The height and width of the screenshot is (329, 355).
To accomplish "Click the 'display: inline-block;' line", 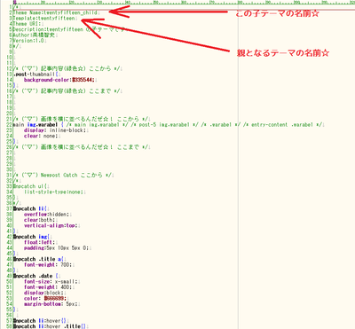I will 55,130.
